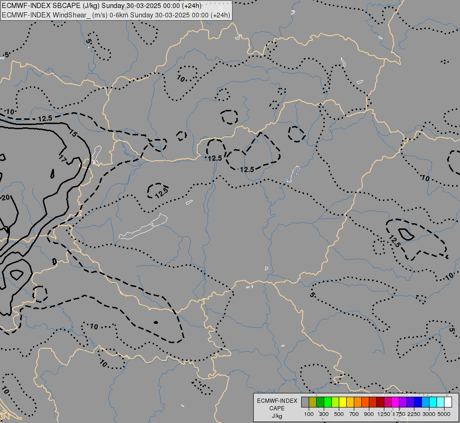Select the 500 tick label on the legend
This screenshot has width=460, height=423.
(x=339, y=414)
